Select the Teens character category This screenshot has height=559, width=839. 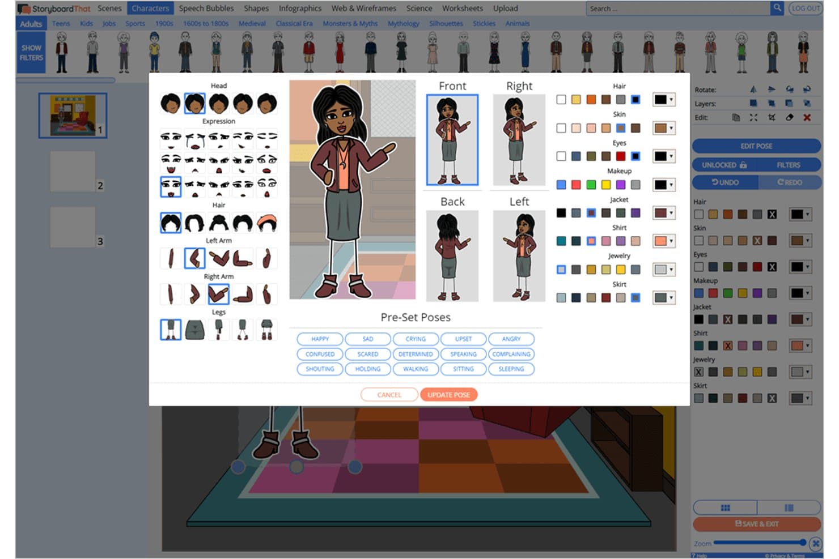[61, 24]
